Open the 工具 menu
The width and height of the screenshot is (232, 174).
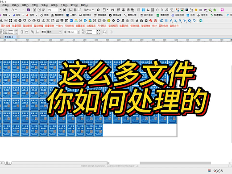coord(64,5)
